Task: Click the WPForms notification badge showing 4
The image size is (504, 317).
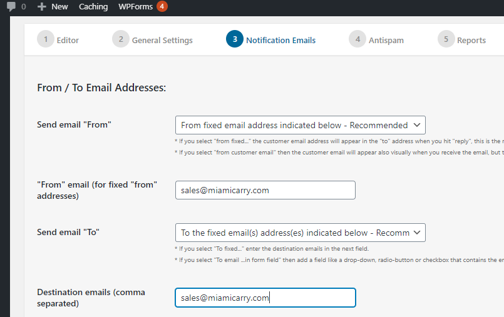Action: point(162,6)
